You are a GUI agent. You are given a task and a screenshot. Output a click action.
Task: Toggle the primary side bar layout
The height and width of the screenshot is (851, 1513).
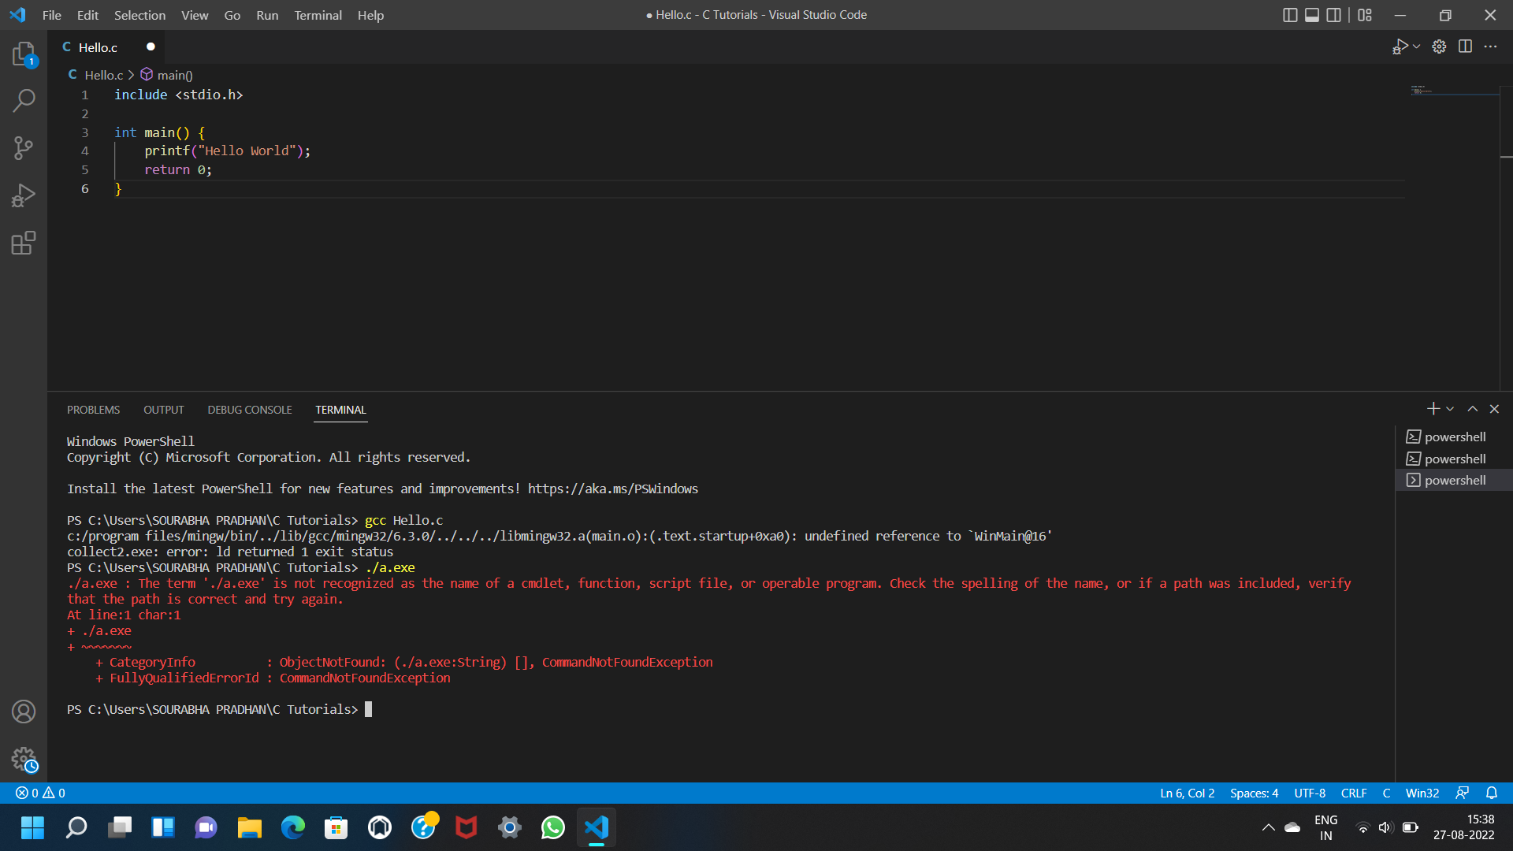coord(1290,15)
